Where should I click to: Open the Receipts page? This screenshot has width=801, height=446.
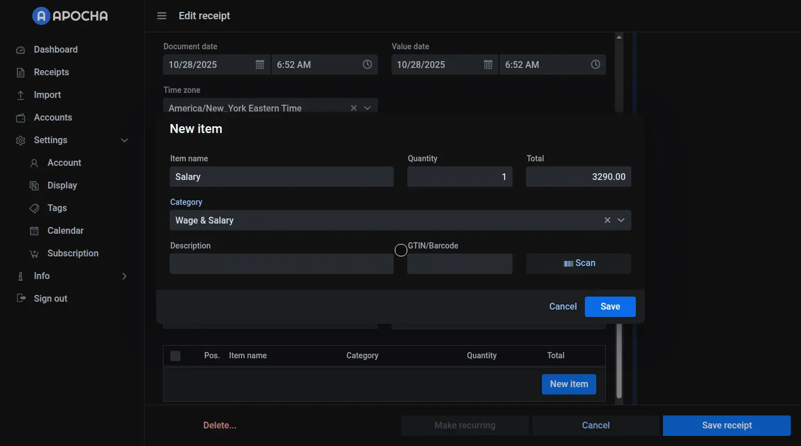click(x=51, y=72)
